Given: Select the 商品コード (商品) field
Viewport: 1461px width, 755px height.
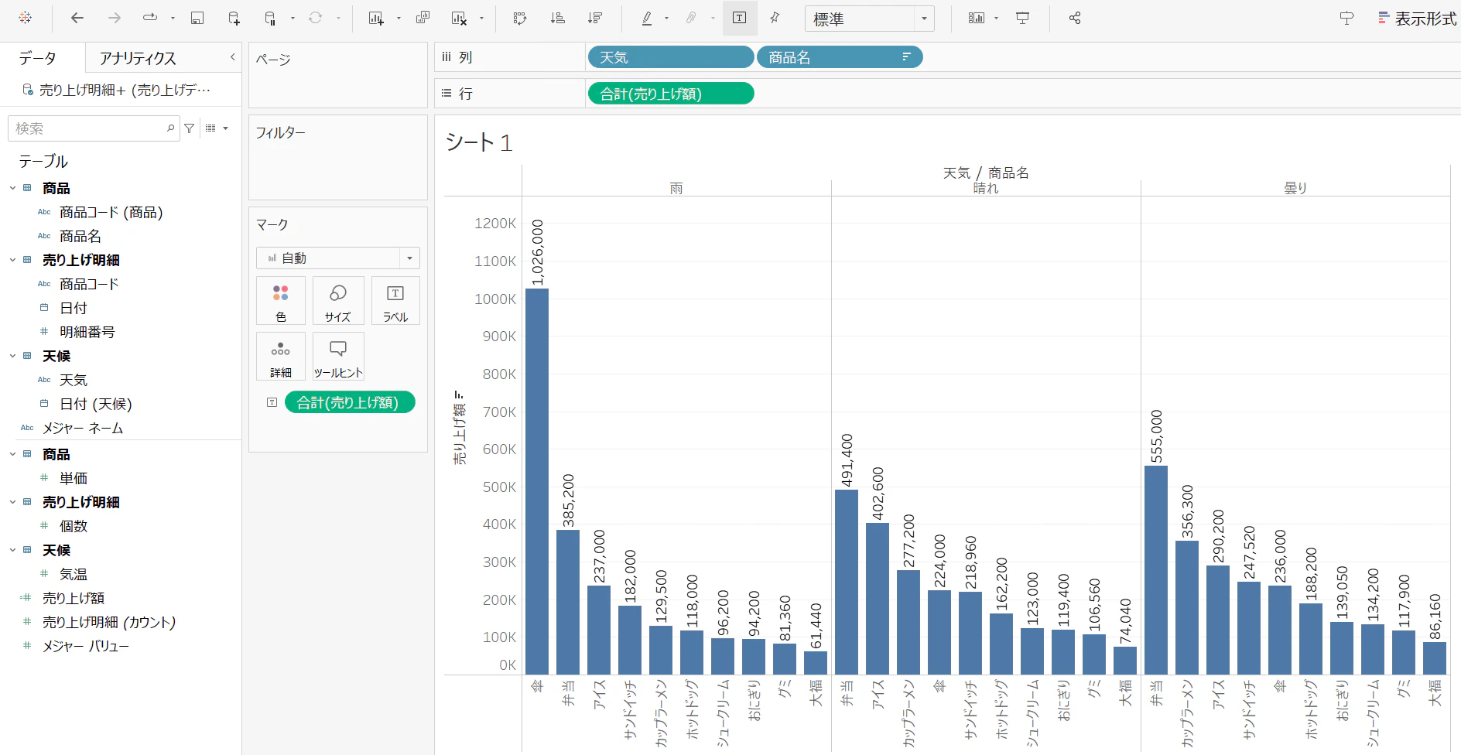Looking at the screenshot, I should [111, 212].
